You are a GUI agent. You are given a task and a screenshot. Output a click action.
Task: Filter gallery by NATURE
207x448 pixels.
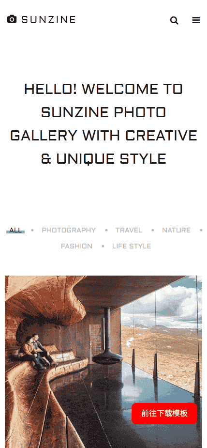(x=176, y=230)
